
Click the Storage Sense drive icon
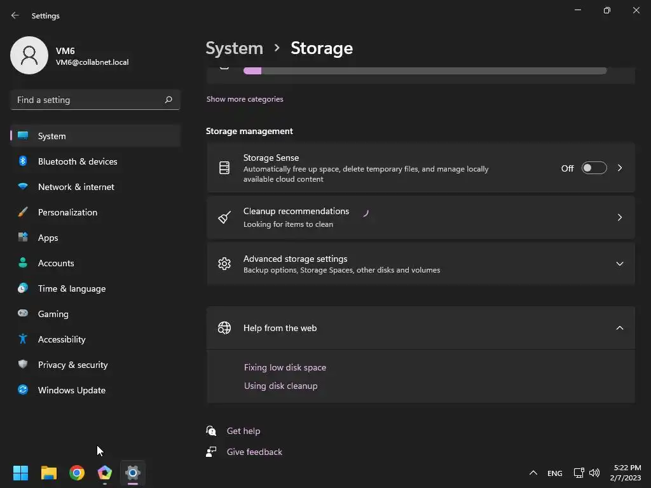[224, 168]
